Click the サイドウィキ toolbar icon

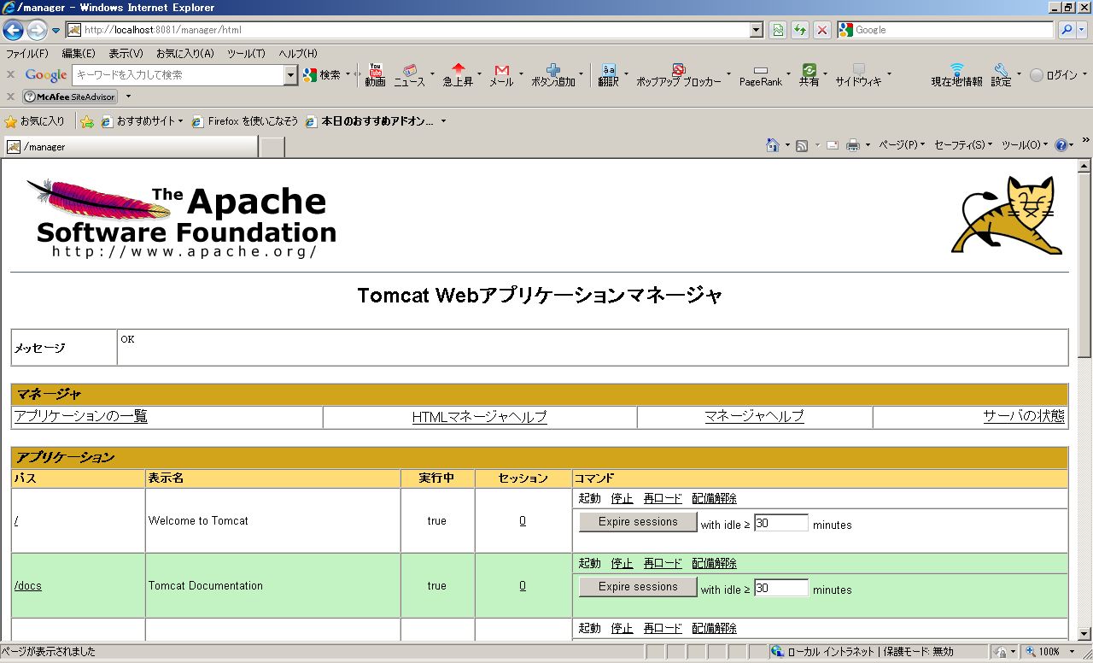[x=858, y=75]
